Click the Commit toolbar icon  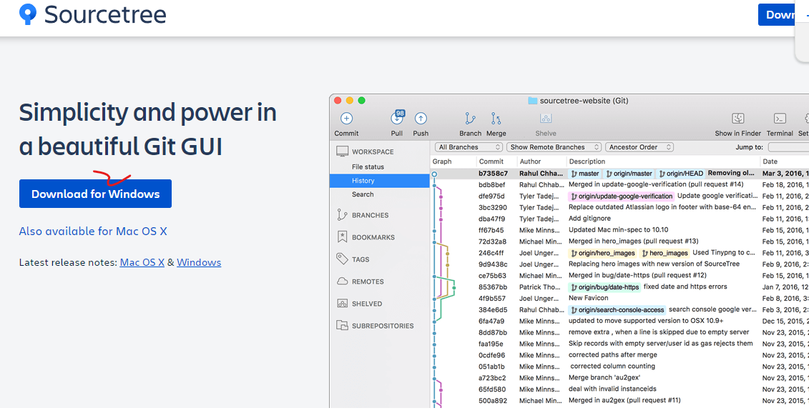coord(346,119)
